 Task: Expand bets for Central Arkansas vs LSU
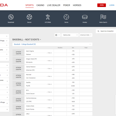[x=49, y=100]
